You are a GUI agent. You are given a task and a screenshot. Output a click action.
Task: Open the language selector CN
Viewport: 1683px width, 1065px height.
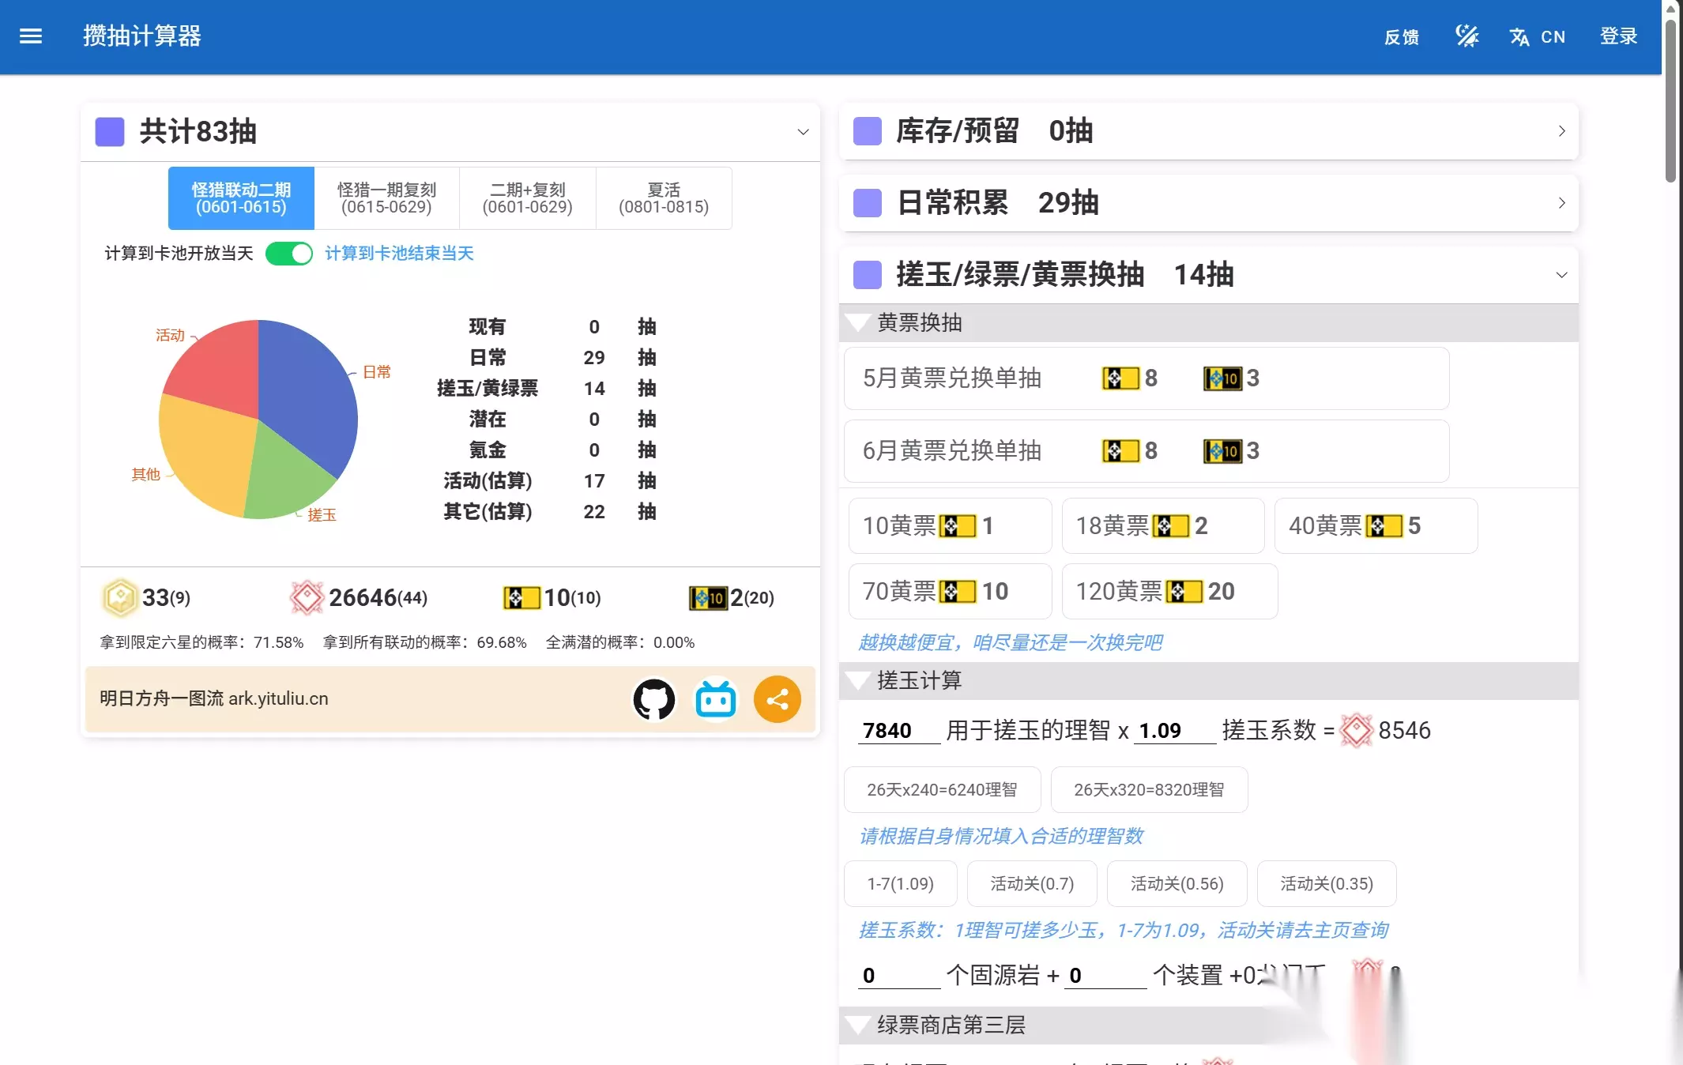point(1537,36)
